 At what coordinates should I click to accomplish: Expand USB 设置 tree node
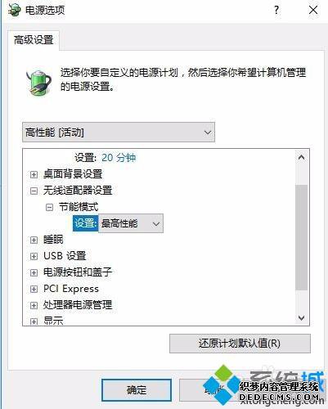[x=34, y=256]
